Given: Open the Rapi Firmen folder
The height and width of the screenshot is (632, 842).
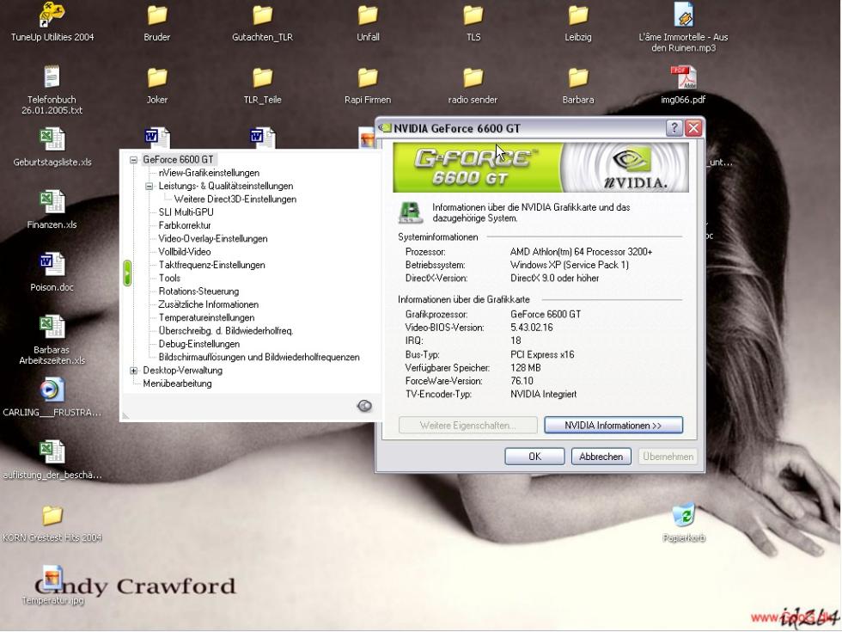Looking at the screenshot, I should tap(368, 78).
